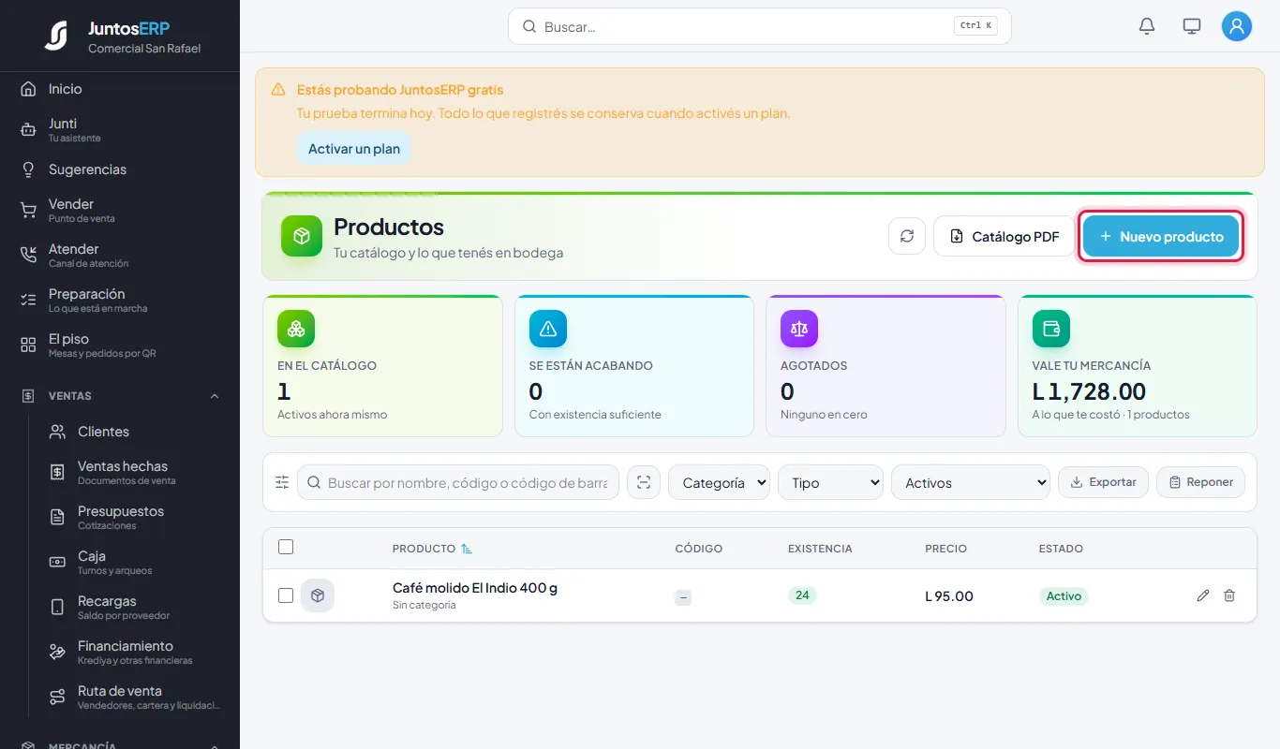Open the Categoría dropdown
The width and height of the screenshot is (1280, 749).
[x=719, y=482]
